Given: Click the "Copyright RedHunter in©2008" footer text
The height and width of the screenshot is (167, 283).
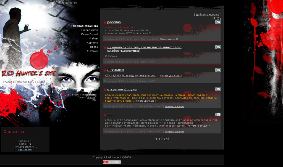Looking at the screenshot, I should 112,157.
